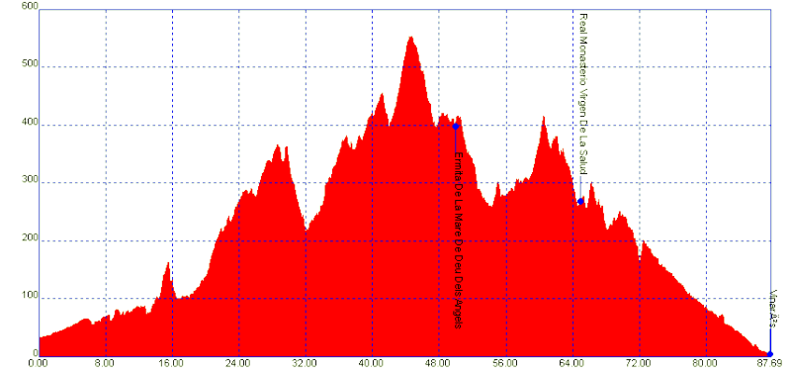Click the 200 value on the elevation axis

30,240
